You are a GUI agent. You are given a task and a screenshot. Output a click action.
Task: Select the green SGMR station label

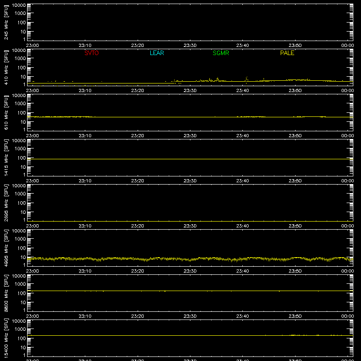[221, 53]
